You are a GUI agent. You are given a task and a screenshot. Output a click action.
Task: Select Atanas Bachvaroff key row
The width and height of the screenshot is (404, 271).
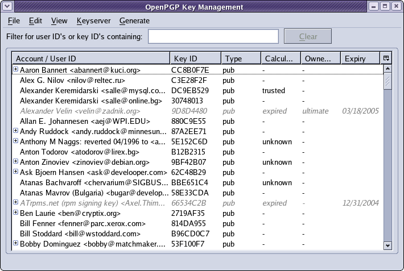point(197,183)
